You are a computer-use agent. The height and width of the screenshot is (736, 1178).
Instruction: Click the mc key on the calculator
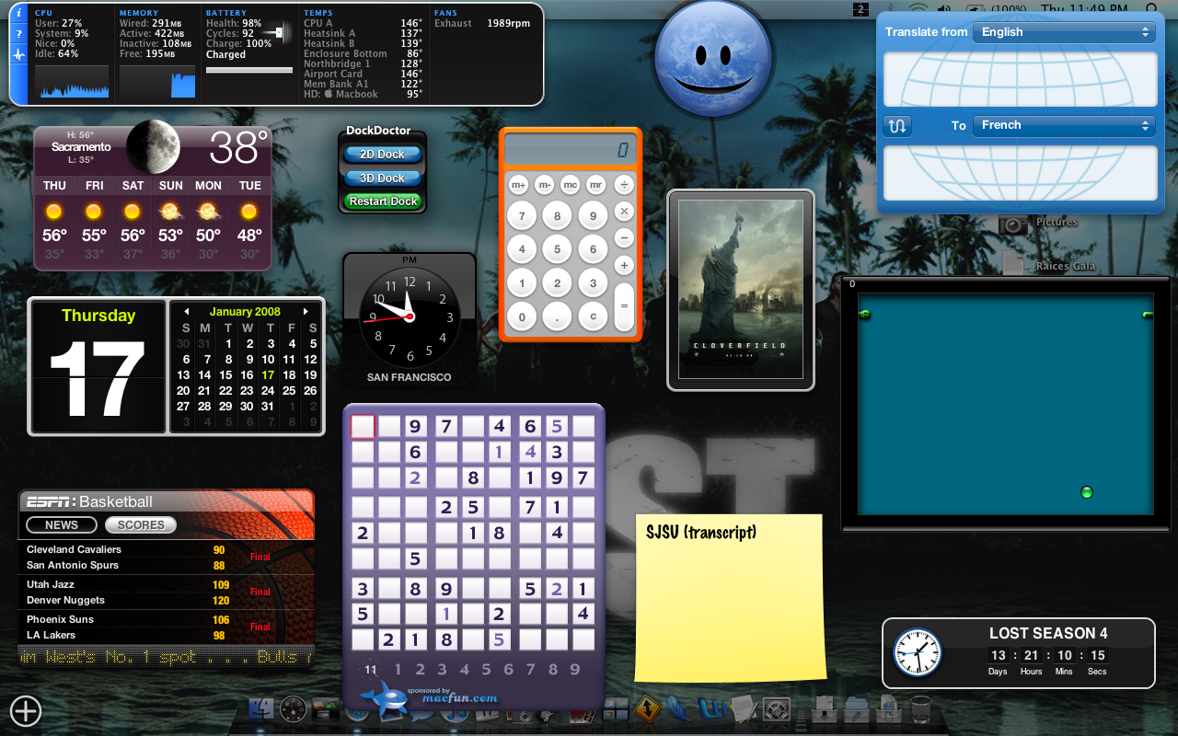[x=571, y=184]
